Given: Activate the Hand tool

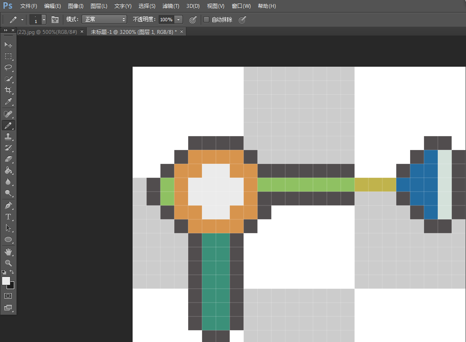Looking at the screenshot, I should click(8, 252).
